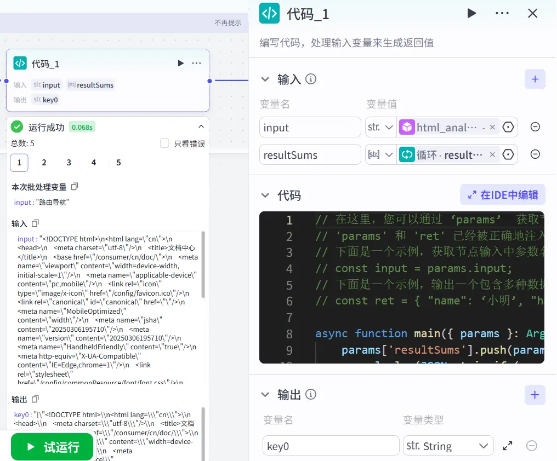
Task: Copy 本次批处理变量 using its copy icon
Action: (x=75, y=187)
